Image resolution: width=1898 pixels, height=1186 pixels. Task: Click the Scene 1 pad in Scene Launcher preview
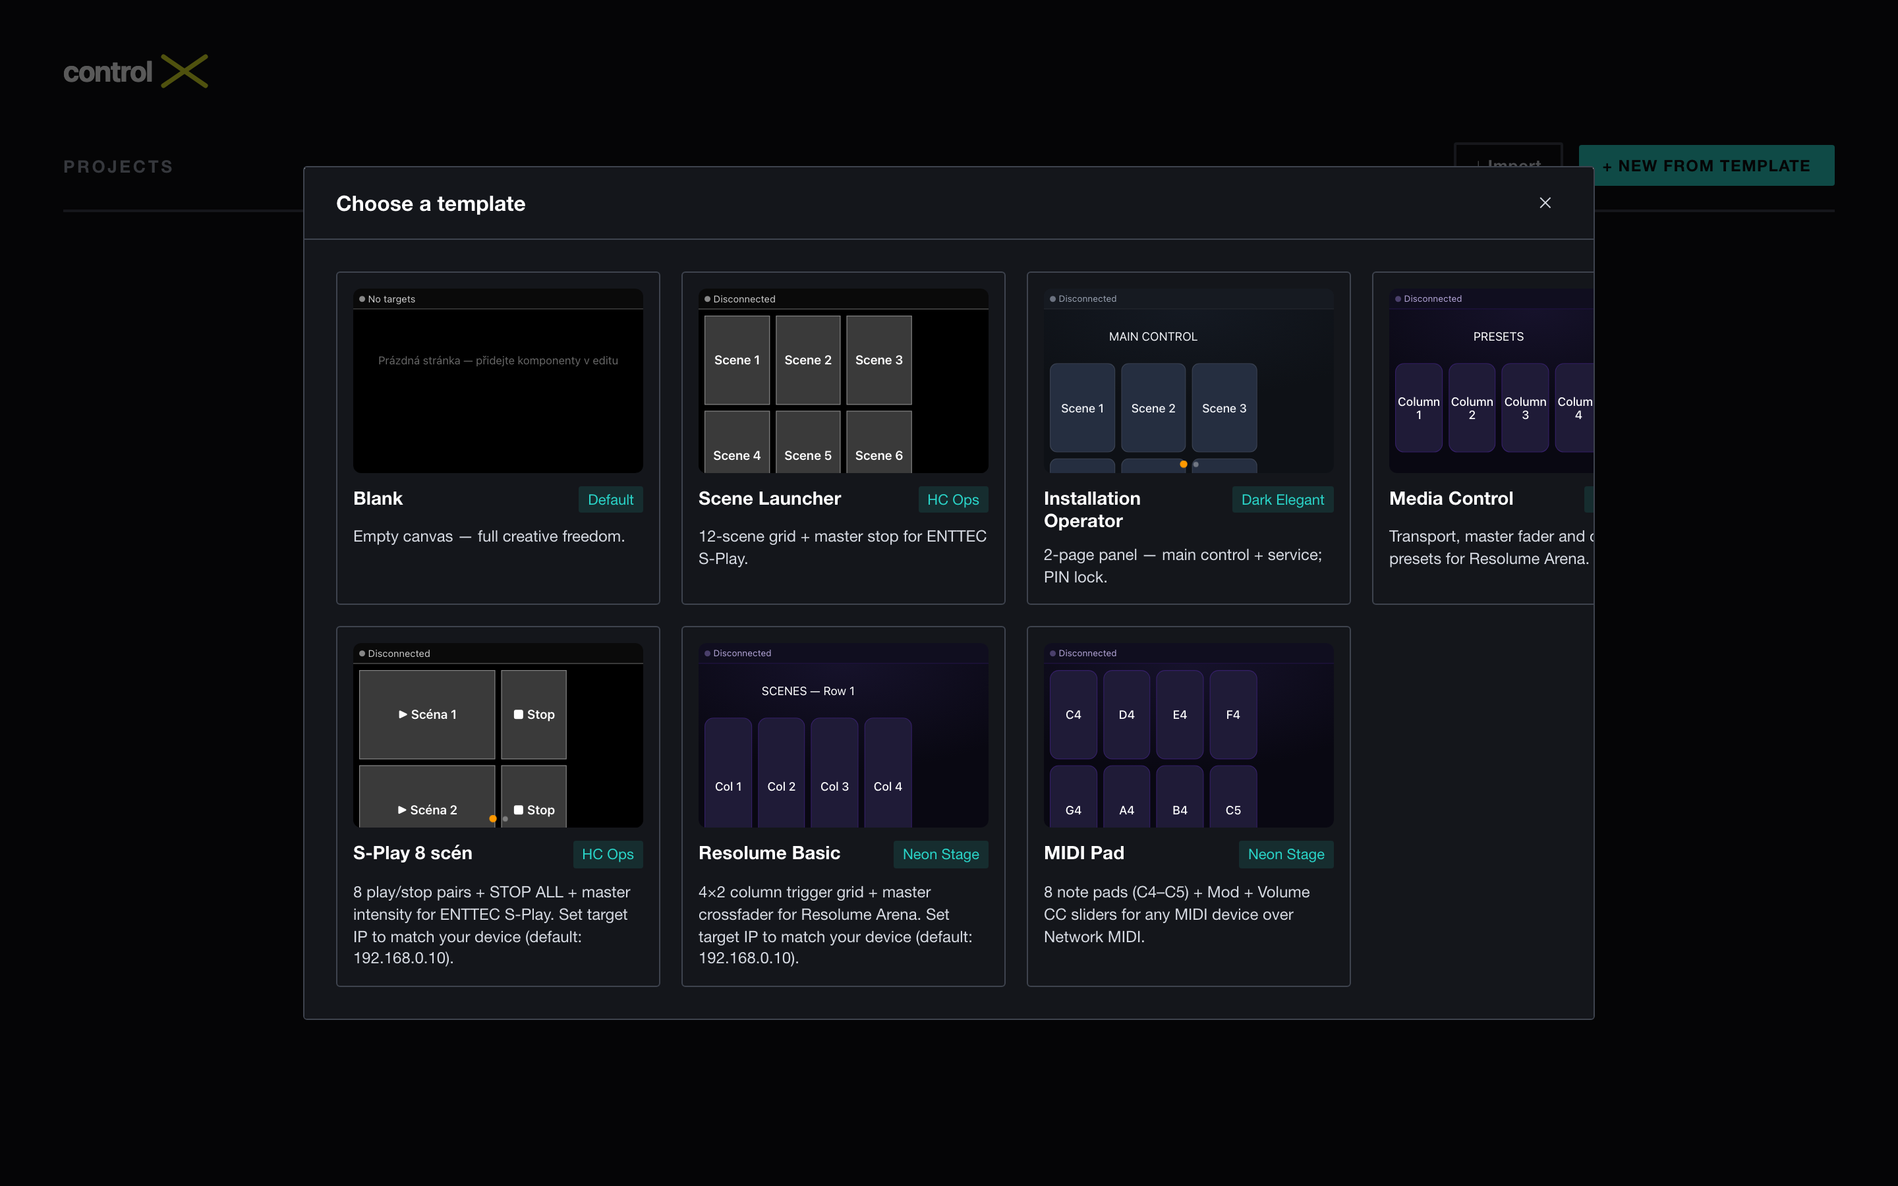click(737, 360)
